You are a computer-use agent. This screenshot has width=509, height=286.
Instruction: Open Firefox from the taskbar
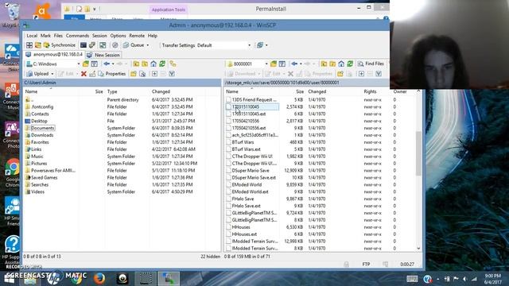(99, 279)
